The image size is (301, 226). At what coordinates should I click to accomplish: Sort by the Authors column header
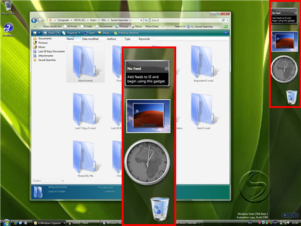point(112,39)
